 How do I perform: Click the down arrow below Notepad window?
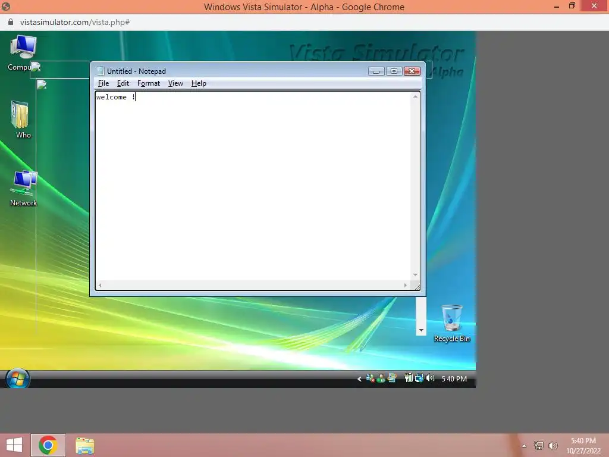click(421, 330)
